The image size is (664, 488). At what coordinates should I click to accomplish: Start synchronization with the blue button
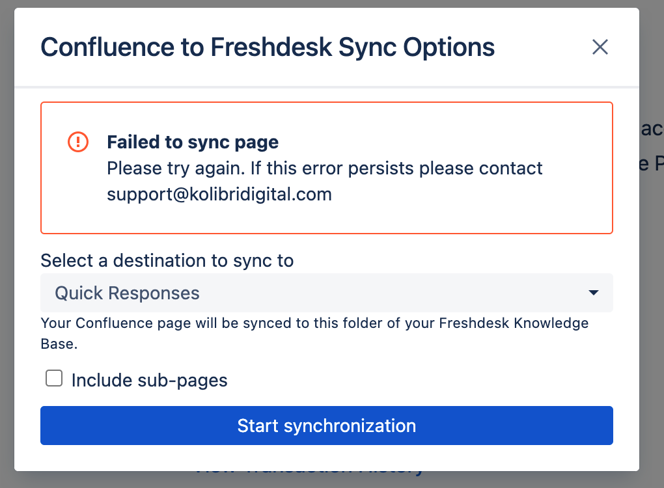(327, 426)
